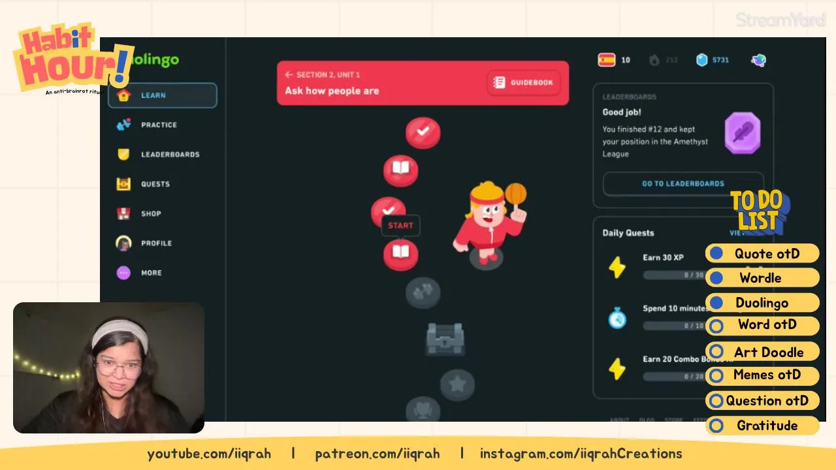
Task: Click the Quests chest icon
Action: tap(123, 184)
